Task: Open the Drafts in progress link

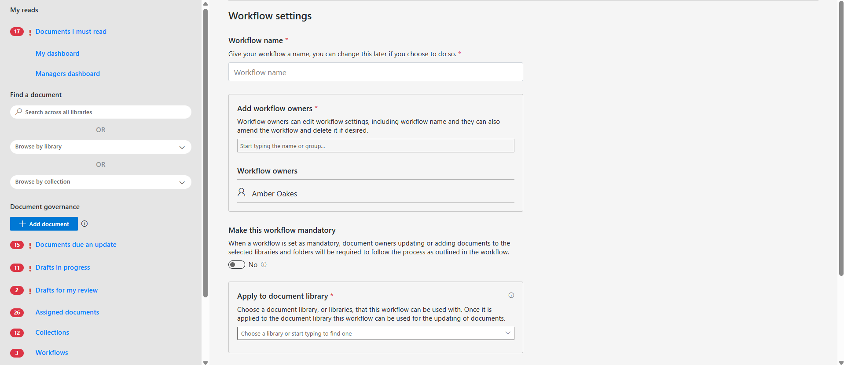Action: pos(62,267)
